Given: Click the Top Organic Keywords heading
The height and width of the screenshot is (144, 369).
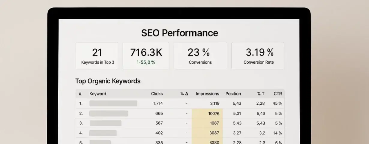Looking at the screenshot, I should point(108,81).
